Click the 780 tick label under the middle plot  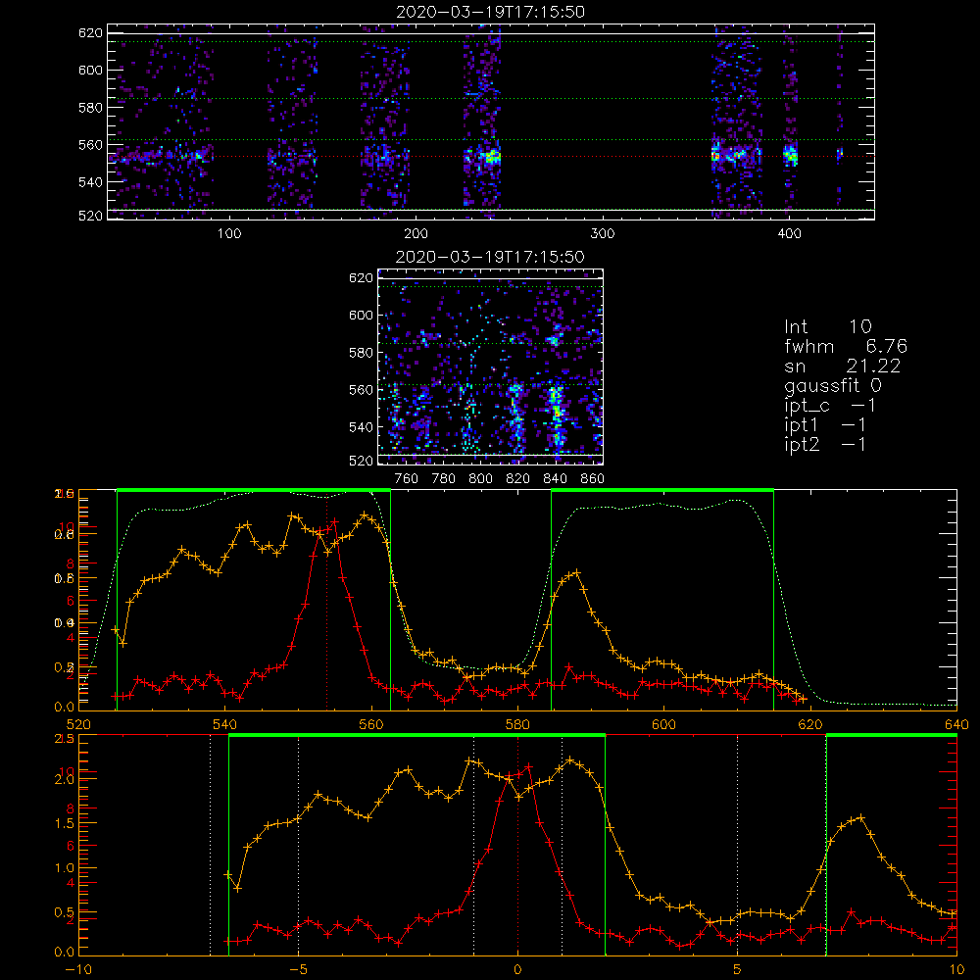click(444, 479)
